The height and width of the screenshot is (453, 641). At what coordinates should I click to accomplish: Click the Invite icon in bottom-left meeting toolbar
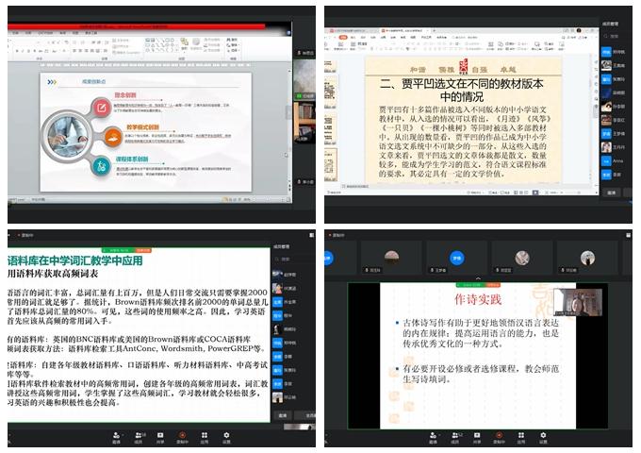tap(116, 438)
